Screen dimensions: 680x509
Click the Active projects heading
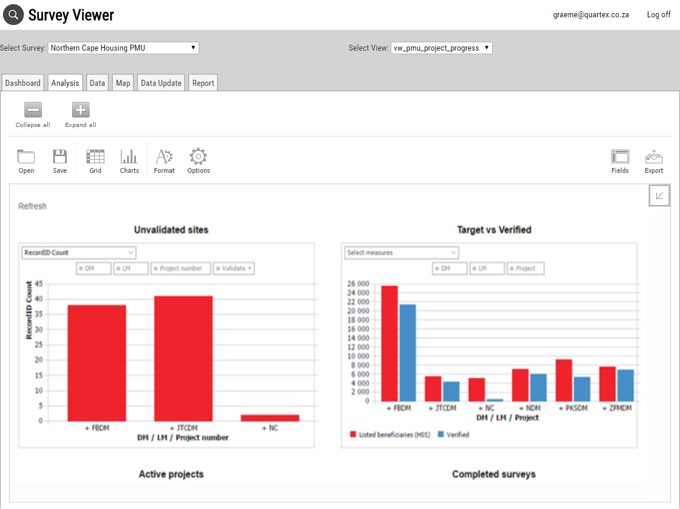point(171,474)
